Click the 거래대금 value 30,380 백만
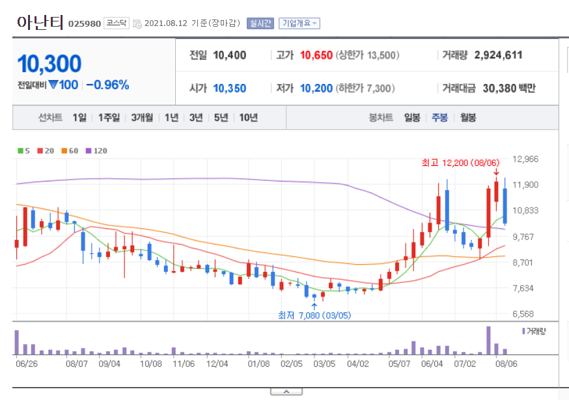Screen dimensions: 569x400 coord(509,88)
